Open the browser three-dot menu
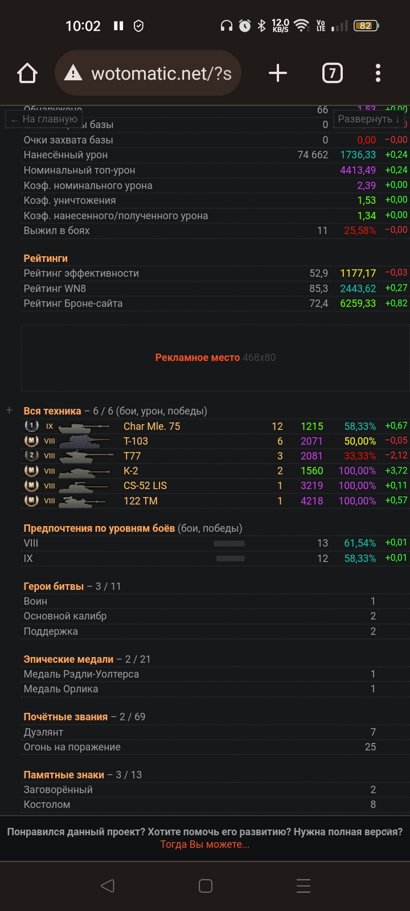The image size is (410, 911). [x=378, y=73]
